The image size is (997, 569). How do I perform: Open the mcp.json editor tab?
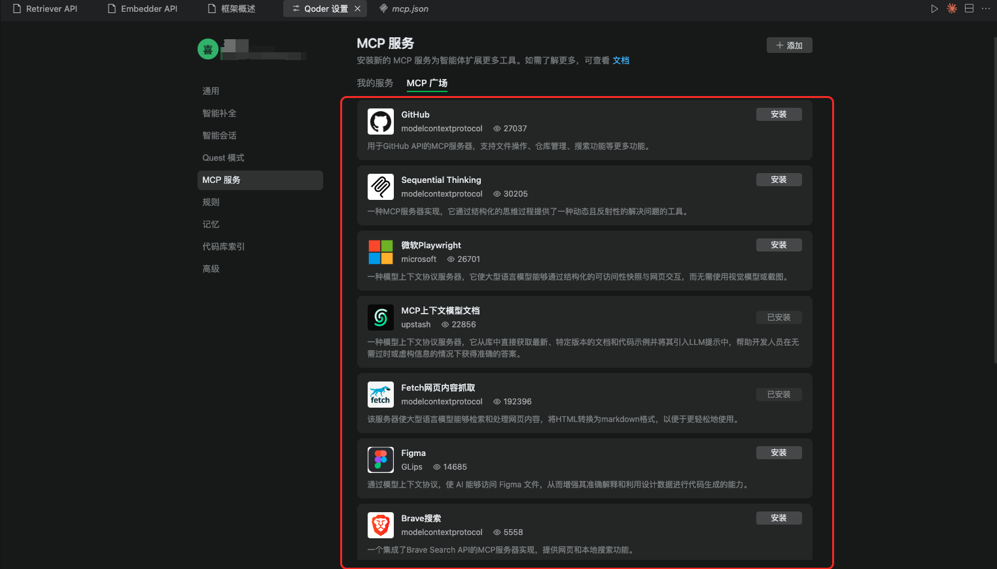point(404,8)
